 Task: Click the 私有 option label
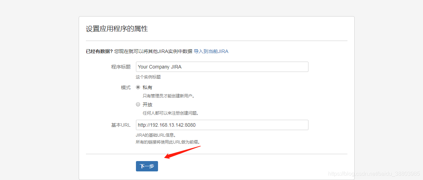click(x=147, y=87)
